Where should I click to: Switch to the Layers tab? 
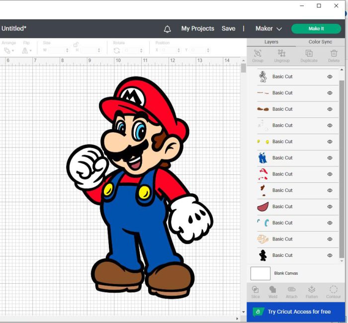(x=271, y=42)
